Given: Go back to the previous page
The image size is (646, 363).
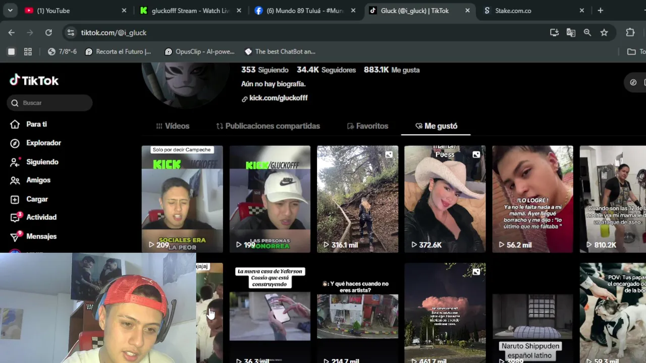Looking at the screenshot, I should coord(12,32).
